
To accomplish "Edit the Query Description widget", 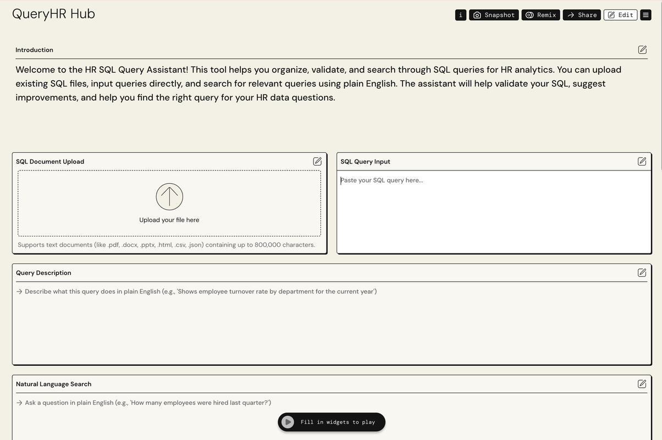I will 642,272.
